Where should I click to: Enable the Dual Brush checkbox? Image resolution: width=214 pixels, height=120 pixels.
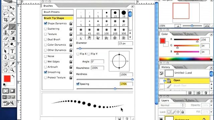[x=45, y=39]
